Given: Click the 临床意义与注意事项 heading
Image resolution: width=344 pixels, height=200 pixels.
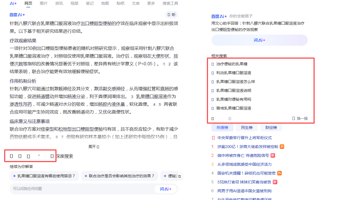Looking at the screenshot, I should click(30, 121).
